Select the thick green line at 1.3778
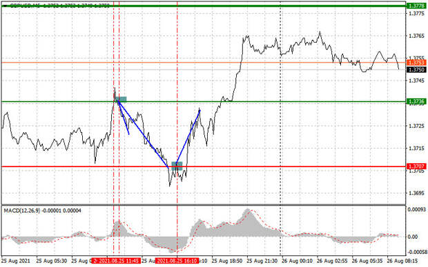428x267 pixels. (204, 6)
